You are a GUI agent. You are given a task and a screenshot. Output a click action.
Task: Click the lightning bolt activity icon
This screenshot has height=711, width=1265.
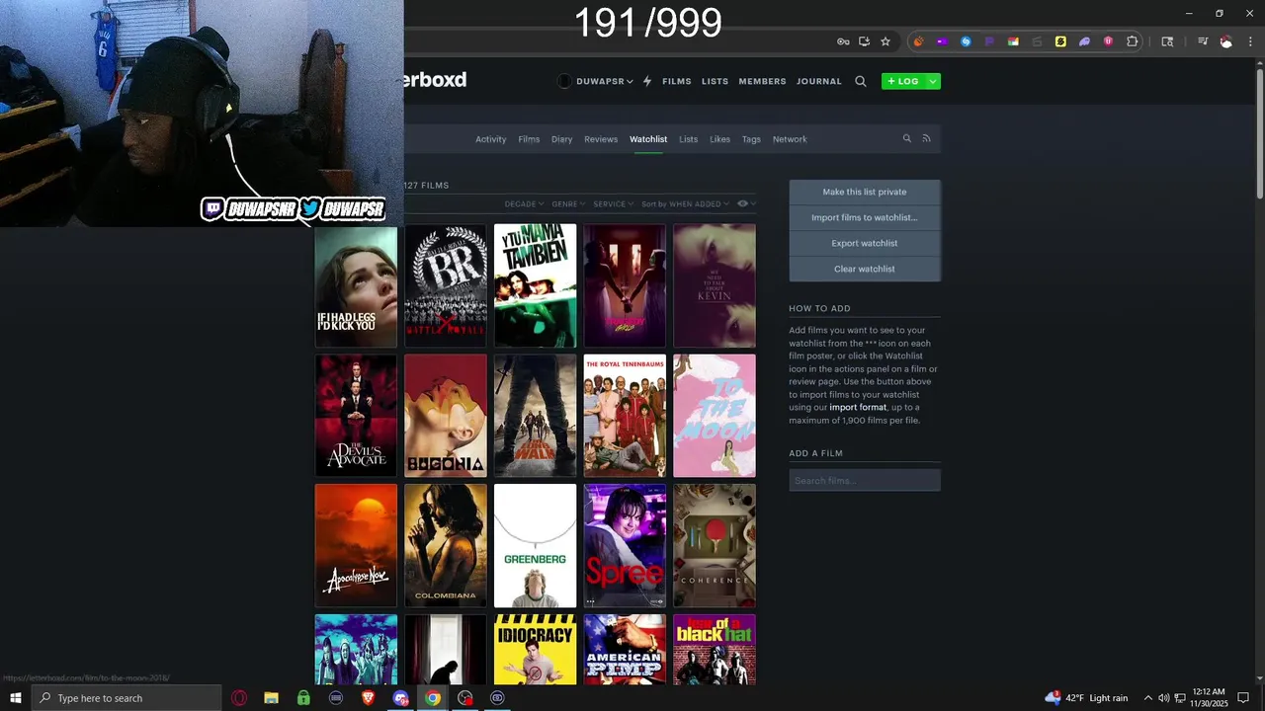pos(647,81)
